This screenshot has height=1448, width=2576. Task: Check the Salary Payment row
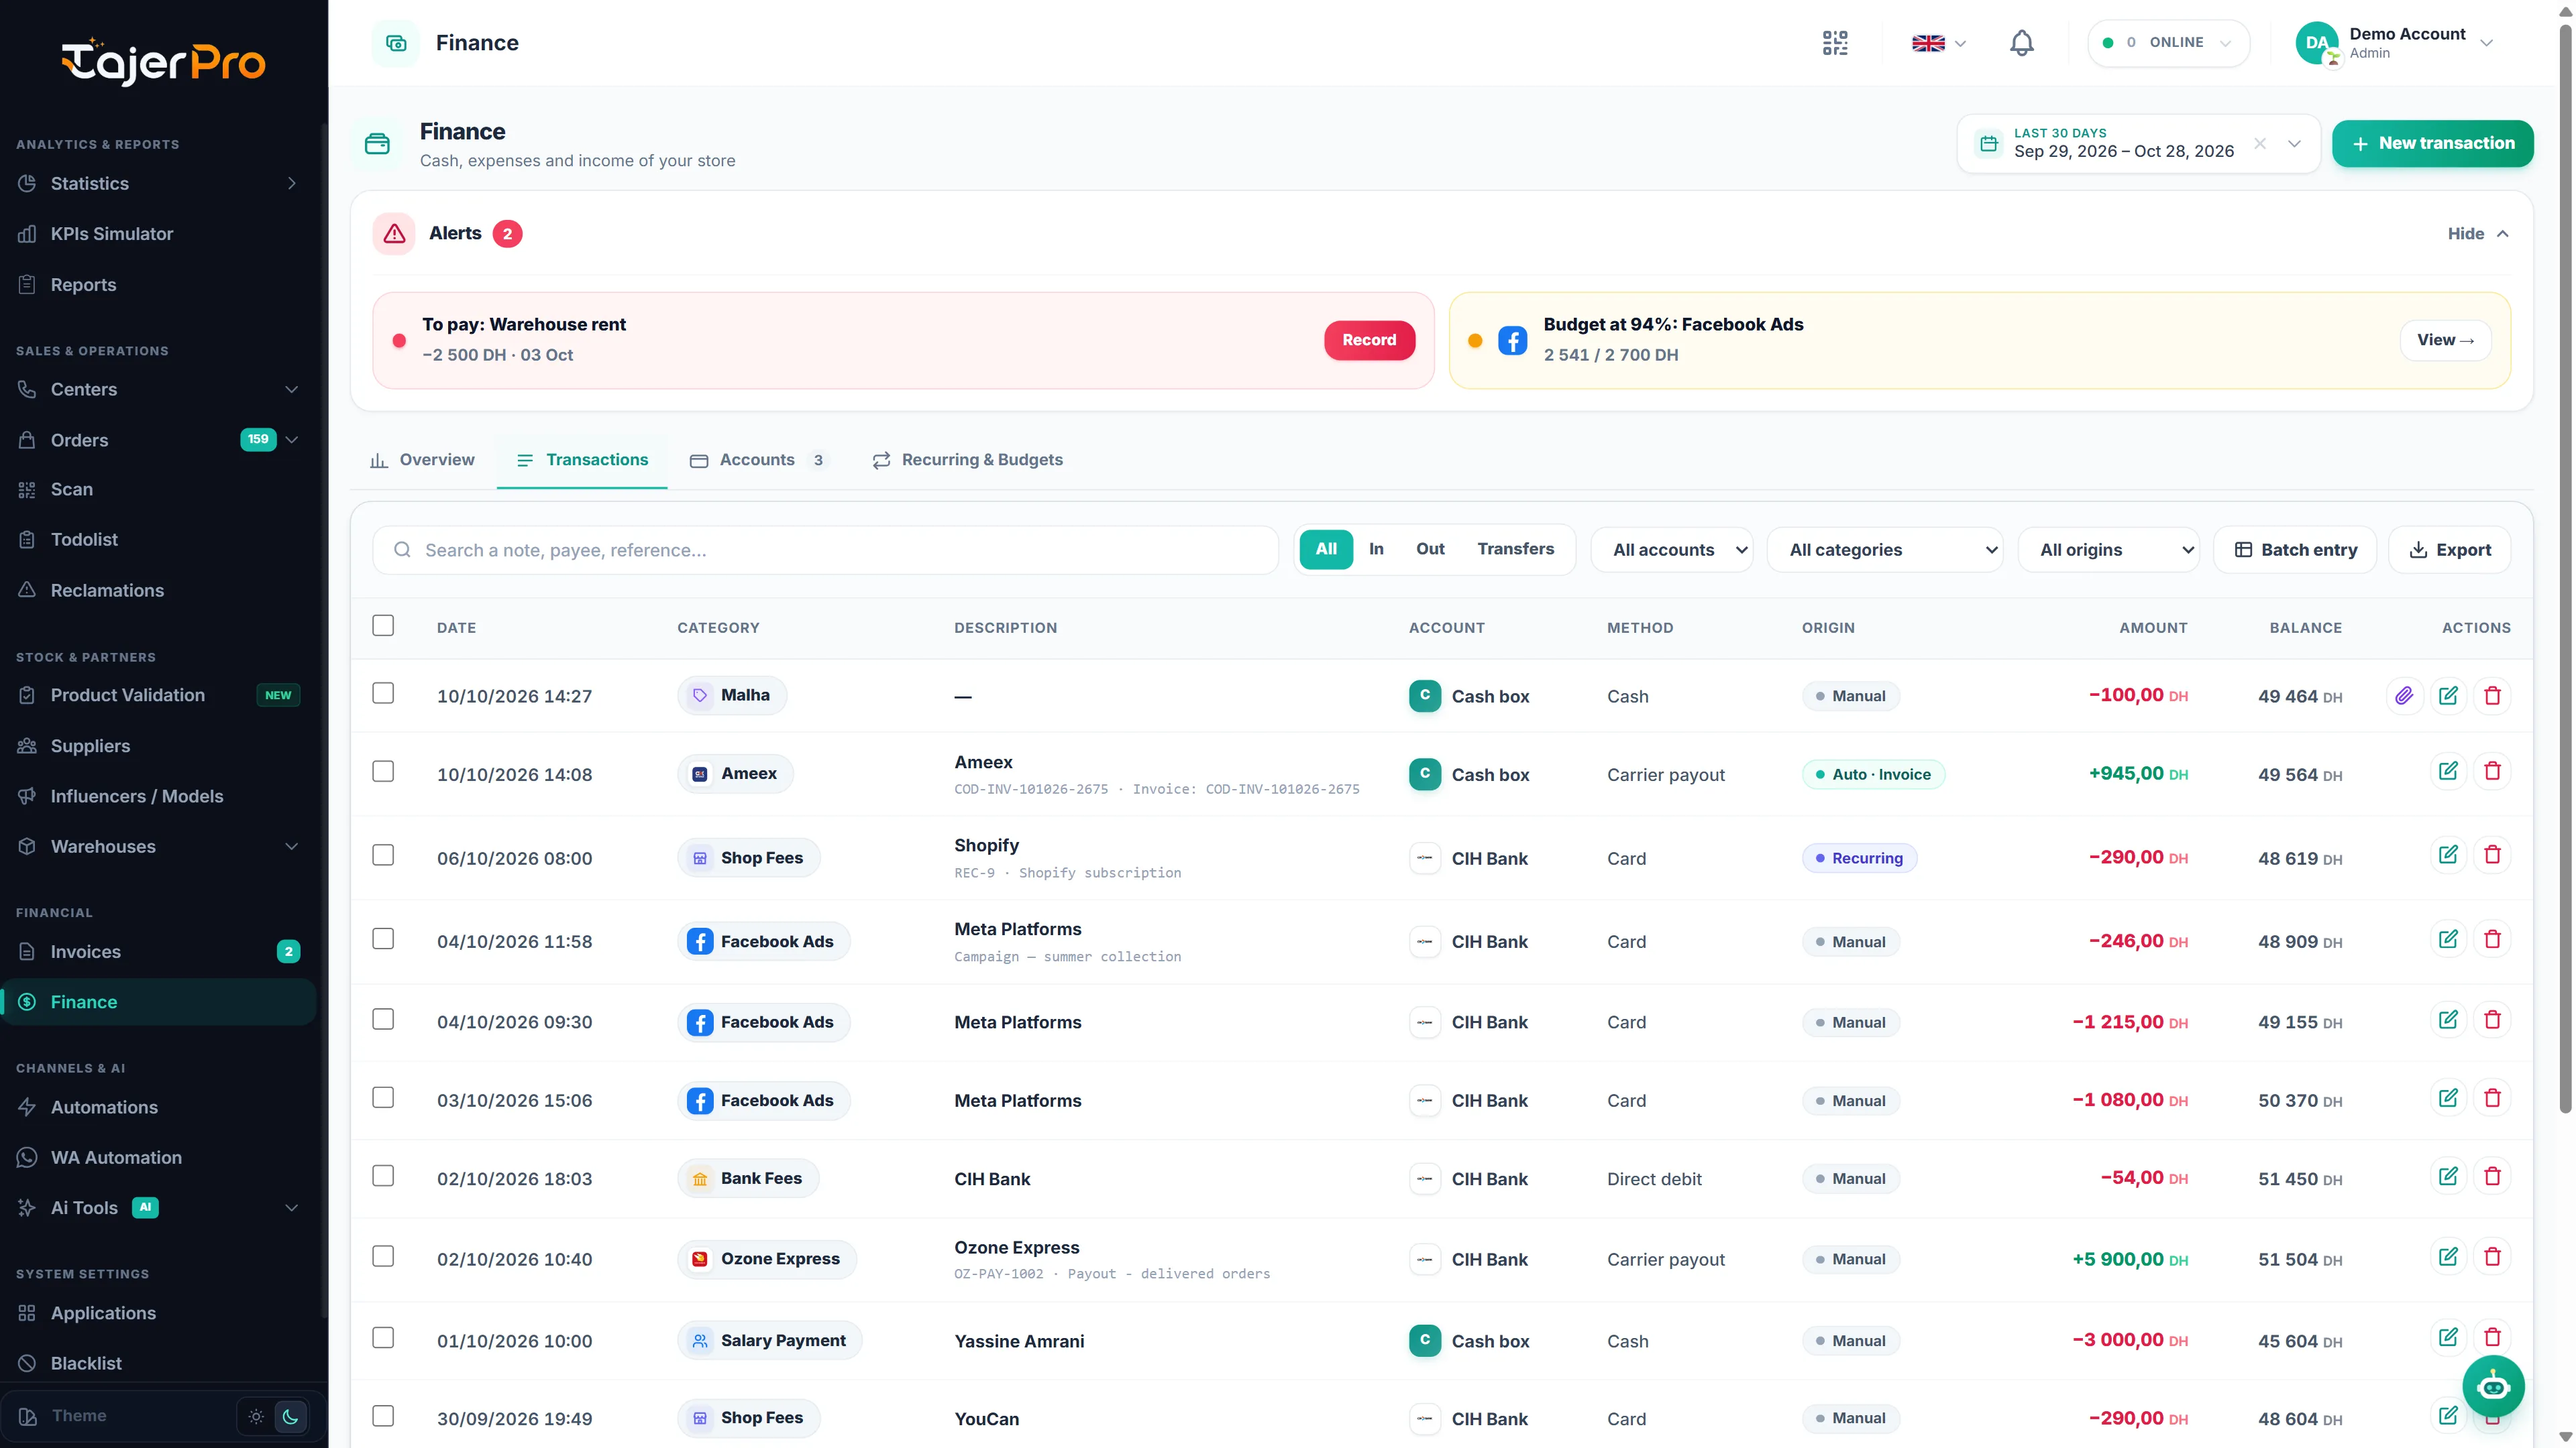(383, 1338)
